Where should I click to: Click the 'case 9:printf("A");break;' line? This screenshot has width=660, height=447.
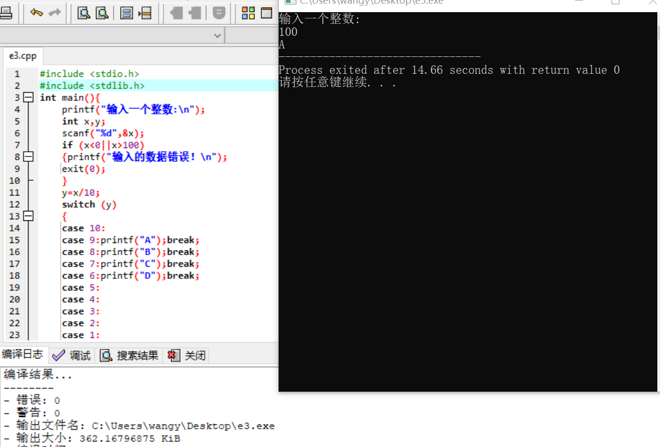click(x=131, y=240)
